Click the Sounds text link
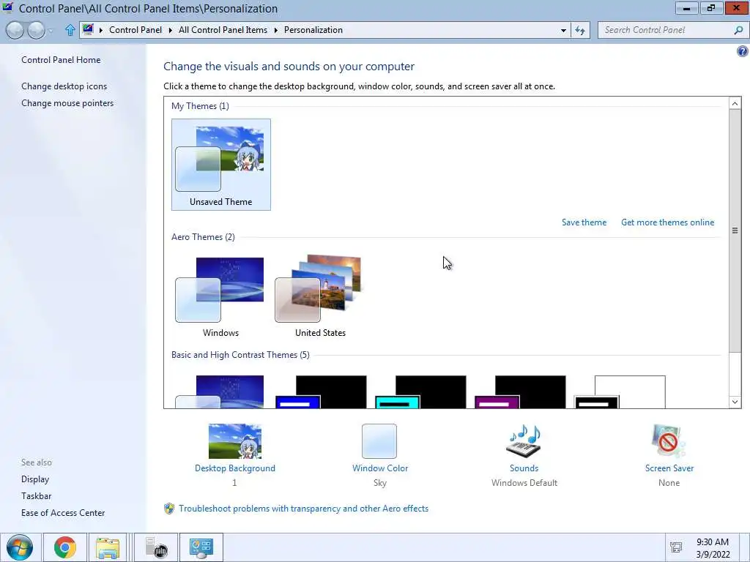Screen dimensions: 750x562 [524, 468]
